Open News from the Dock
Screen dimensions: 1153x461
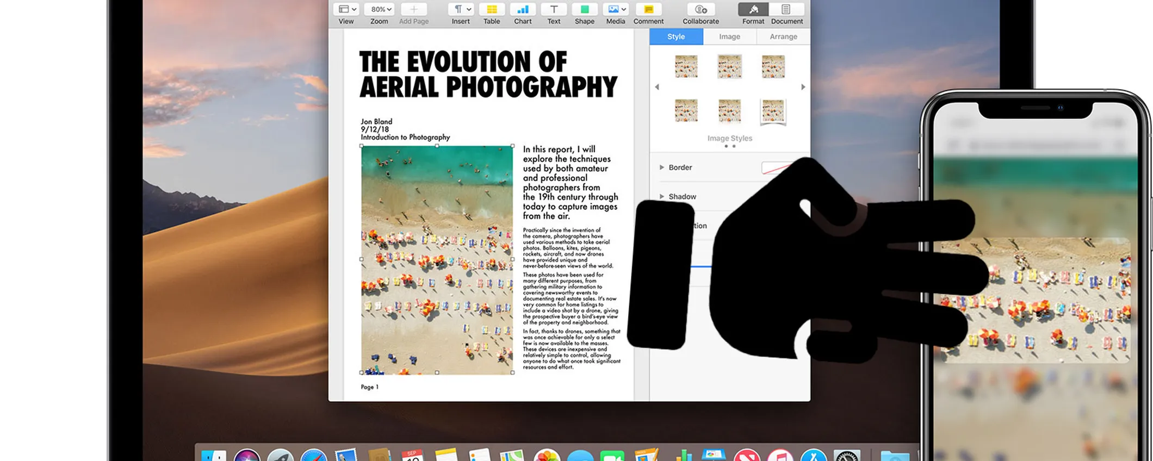[x=747, y=456]
